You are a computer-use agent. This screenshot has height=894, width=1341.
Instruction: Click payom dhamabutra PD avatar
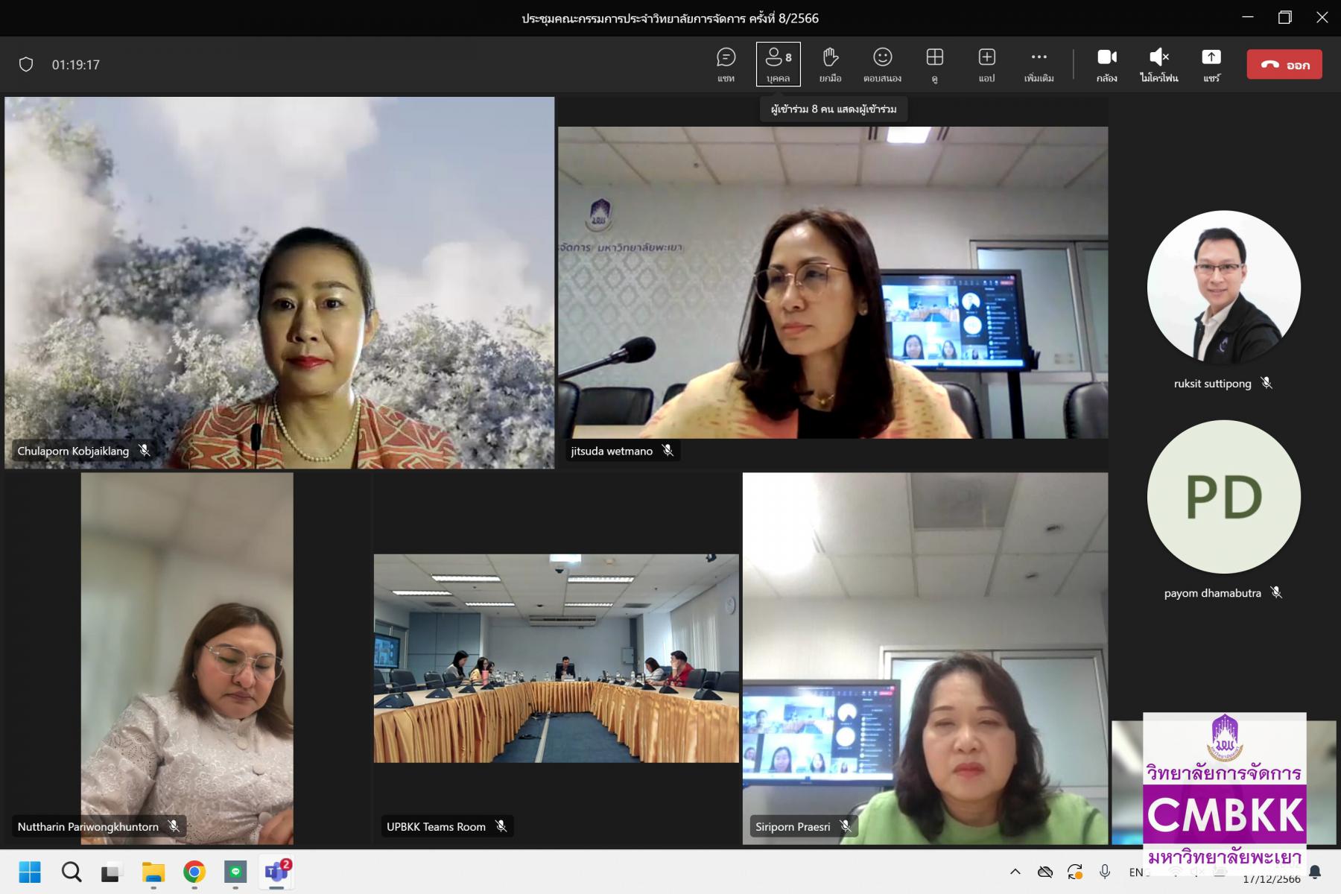point(1224,497)
